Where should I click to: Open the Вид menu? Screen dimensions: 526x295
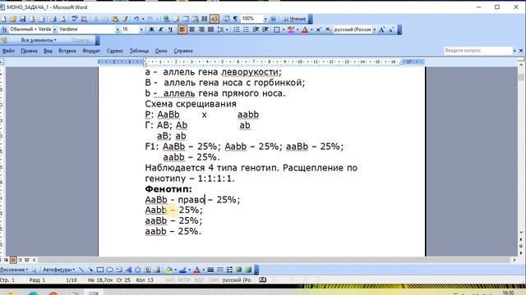pyautogui.click(x=48, y=51)
